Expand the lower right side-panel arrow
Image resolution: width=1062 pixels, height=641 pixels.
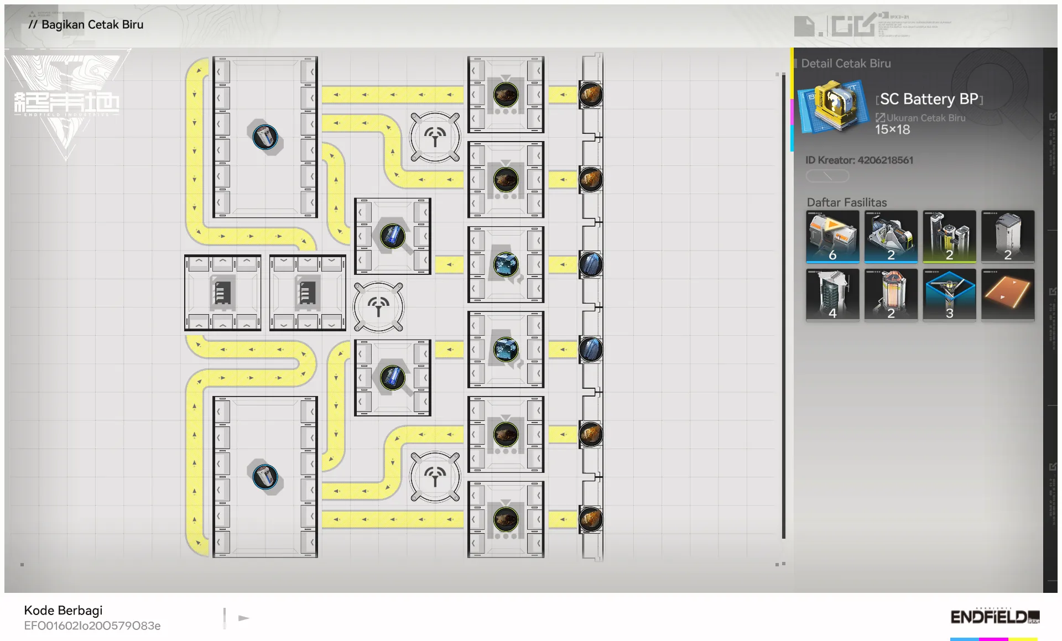[1052, 467]
